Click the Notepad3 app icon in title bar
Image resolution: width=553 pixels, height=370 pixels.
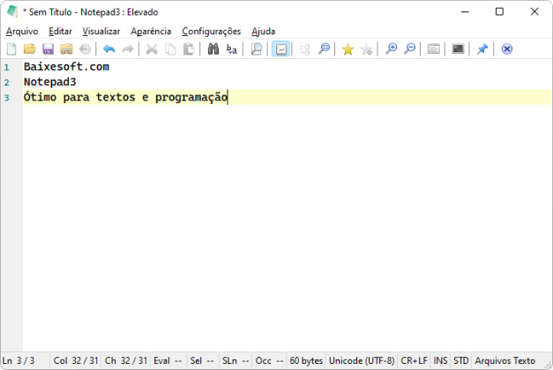tap(12, 11)
